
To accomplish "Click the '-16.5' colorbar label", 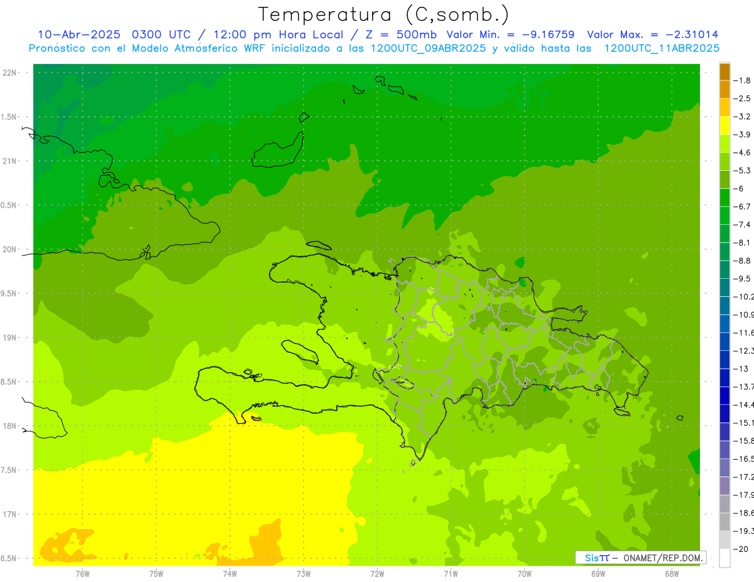I will [x=743, y=459].
